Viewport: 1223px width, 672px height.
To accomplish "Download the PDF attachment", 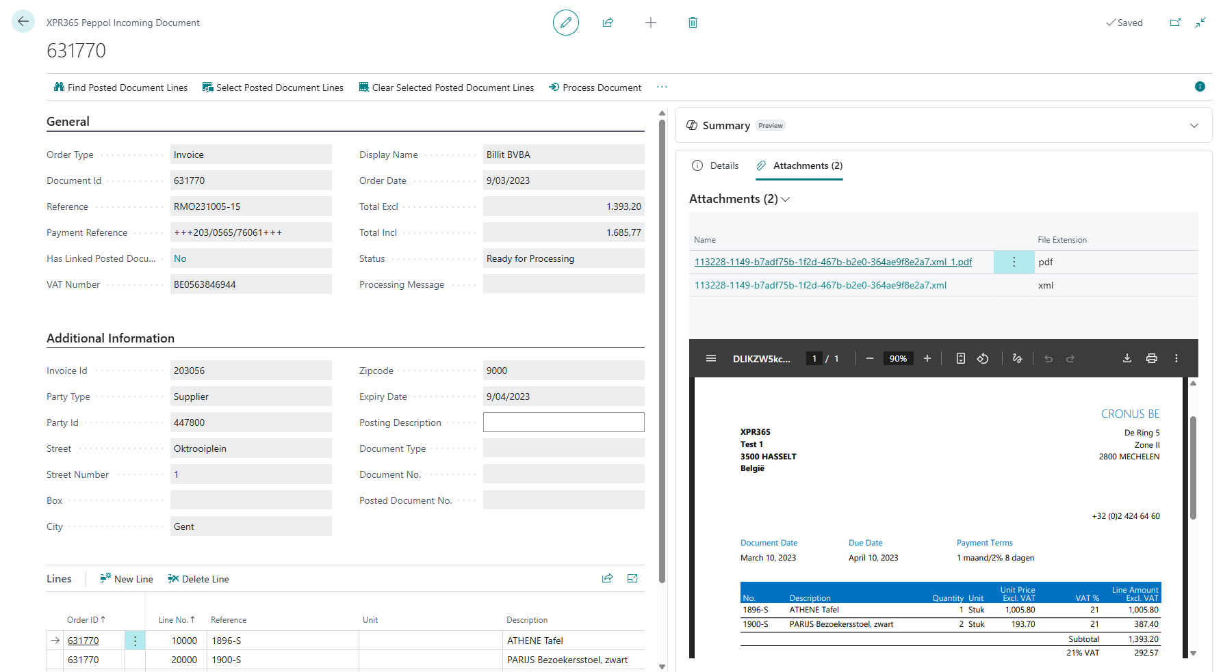I will (1127, 358).
